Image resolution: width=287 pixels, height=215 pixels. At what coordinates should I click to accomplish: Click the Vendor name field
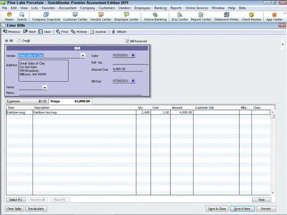(x=49, y=55)
